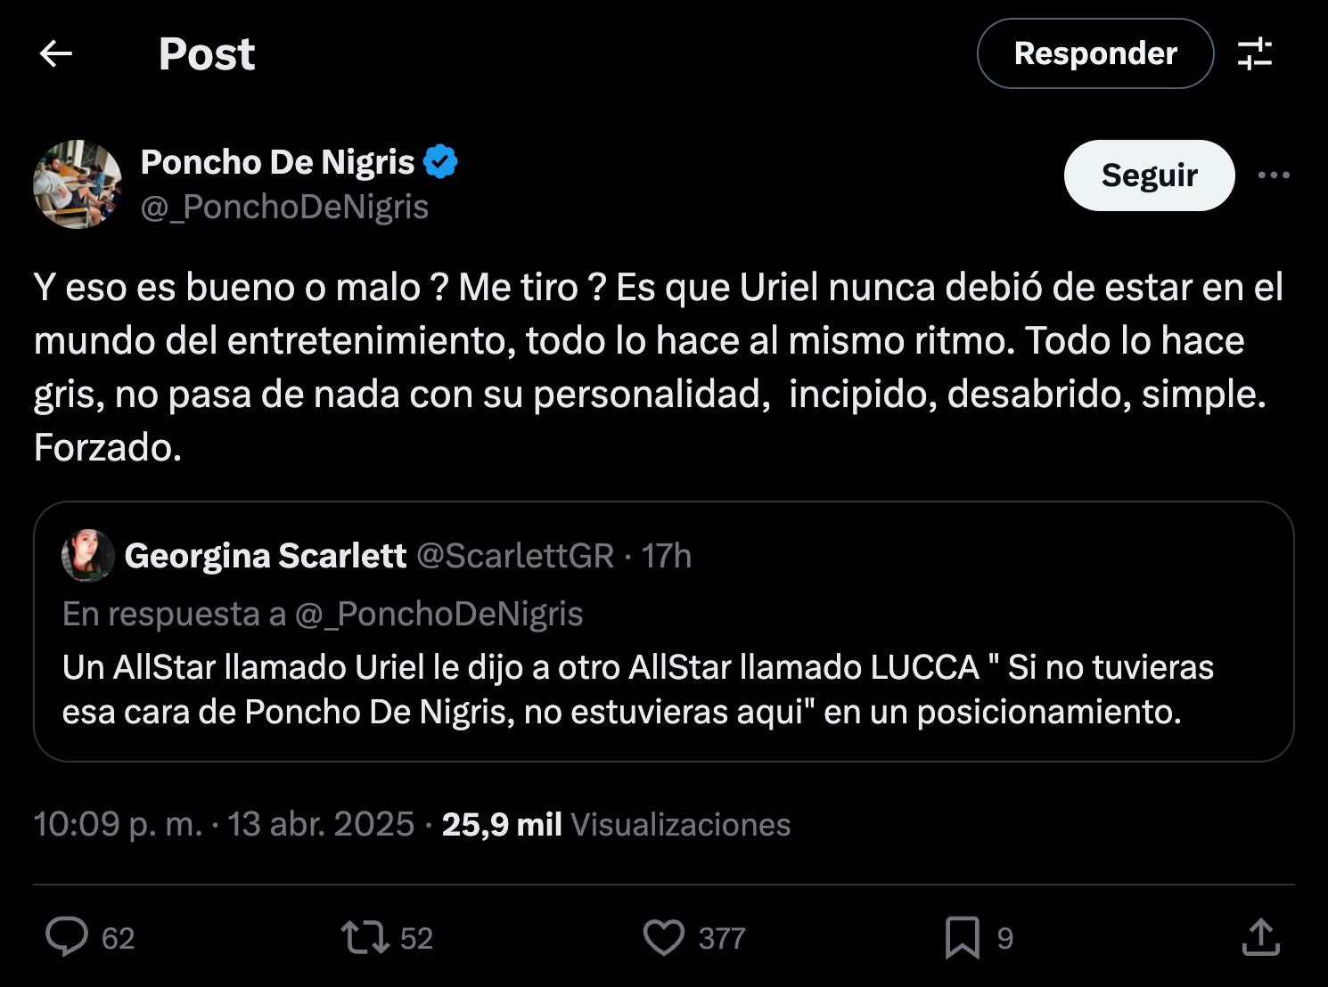Click Poncho De Nigris' verified badge

click(441, 161)
